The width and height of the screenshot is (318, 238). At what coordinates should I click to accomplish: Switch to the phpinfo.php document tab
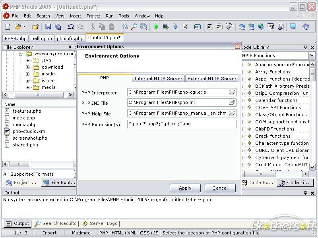(70, 38)
